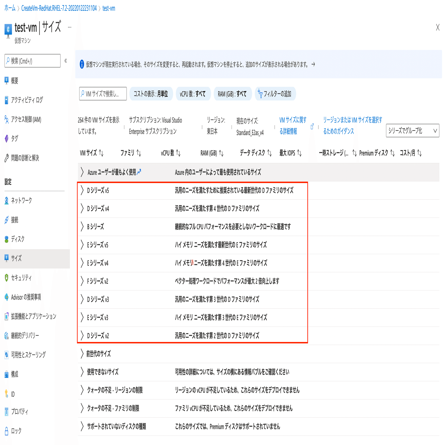Open the RAM (GiB): すべて filter

pyautogui.click(x=232, y=94)
